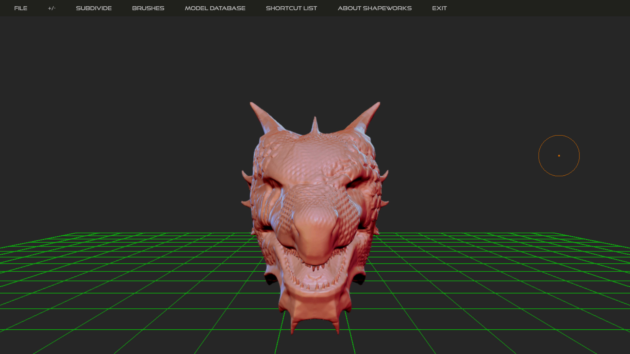Click the dot inside the brush cursor
Screen dimensions: 630x354
tap(559, 156)
